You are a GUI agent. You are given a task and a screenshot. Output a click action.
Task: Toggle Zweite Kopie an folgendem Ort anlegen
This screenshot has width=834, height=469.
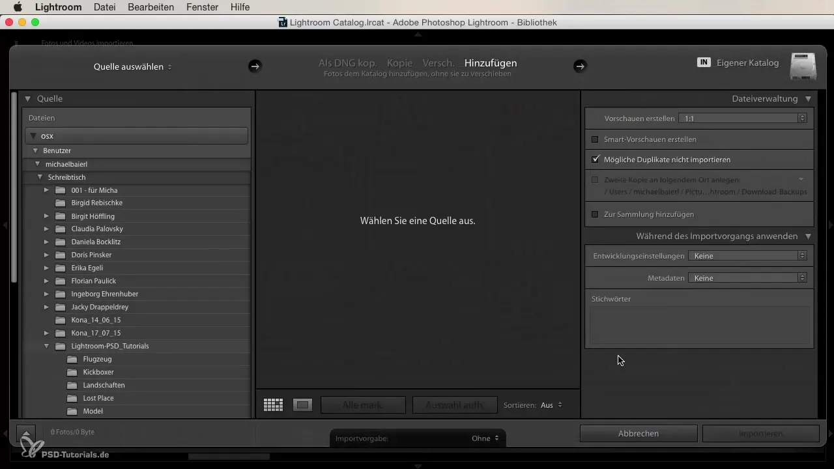595,180
